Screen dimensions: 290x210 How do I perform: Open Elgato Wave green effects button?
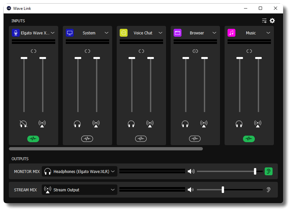(x=33, y=139)
